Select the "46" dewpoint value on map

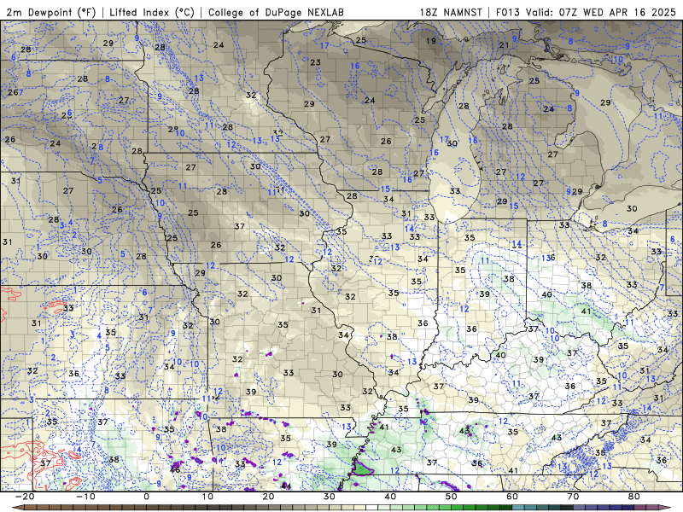coord(175,470)
